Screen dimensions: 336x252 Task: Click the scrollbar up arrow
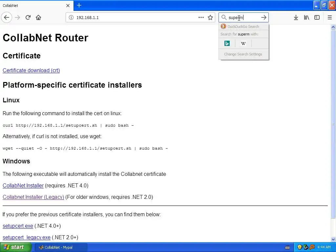pyautogui.click(x=333, y=27)
